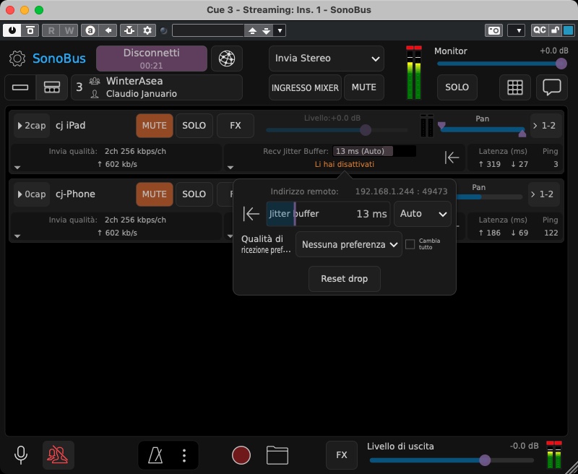The image size is (578, 474).
Task: Open the INGRESSO MIXER panel
Action: coord(305,87)
